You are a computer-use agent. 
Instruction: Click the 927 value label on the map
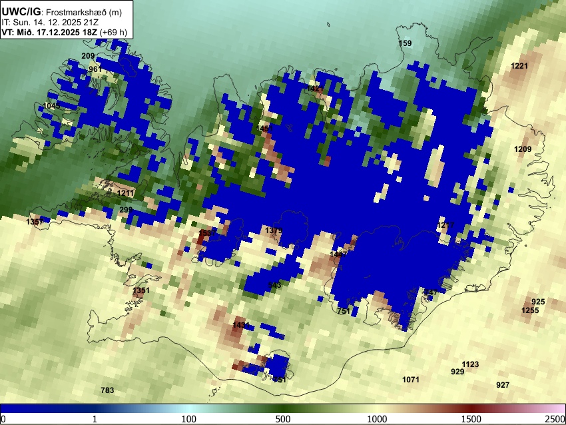tap(503, 385)
